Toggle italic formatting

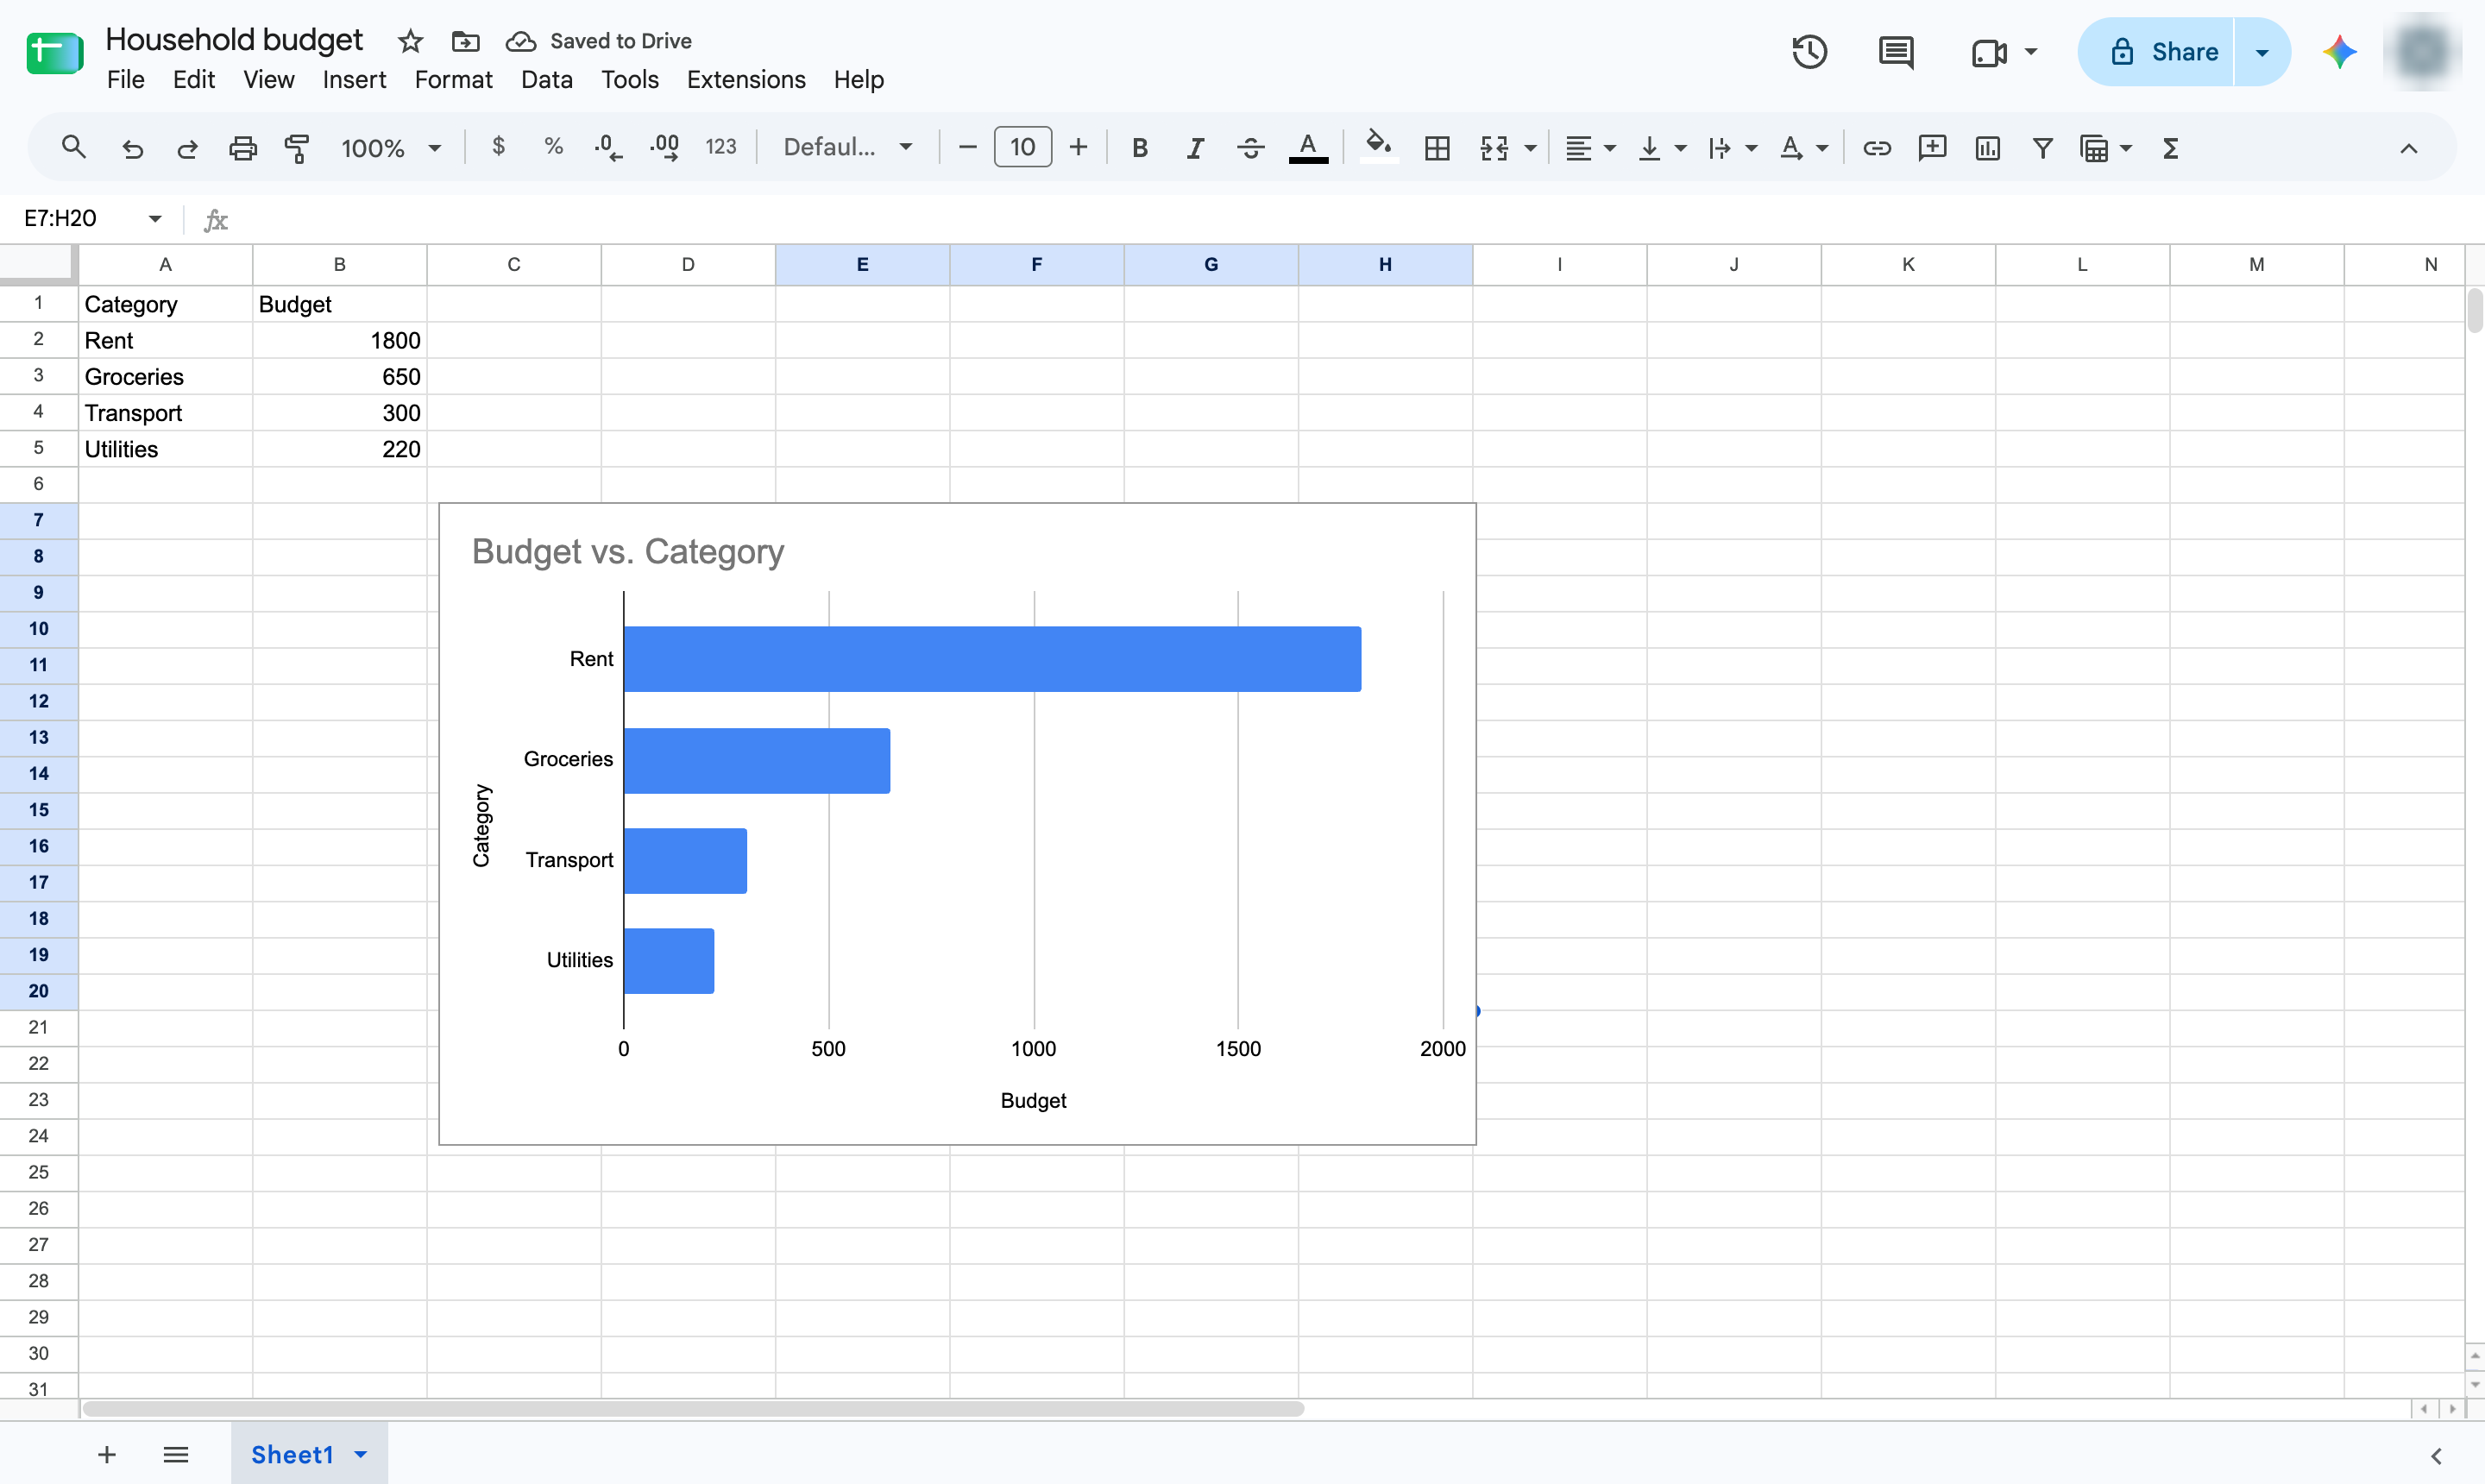click(x=1195, y=148)
